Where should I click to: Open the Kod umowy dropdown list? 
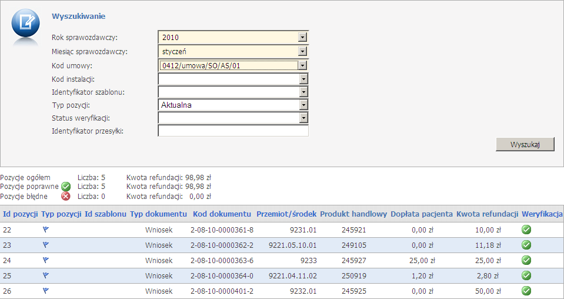coord(303,65)
